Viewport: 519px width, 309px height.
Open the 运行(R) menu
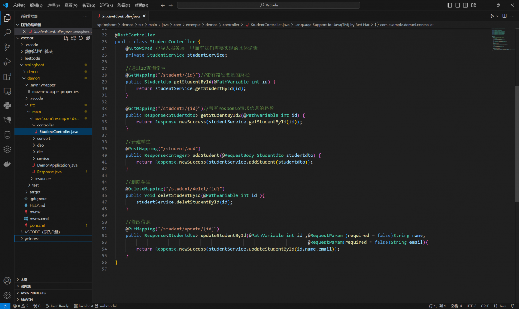point(106,5)
